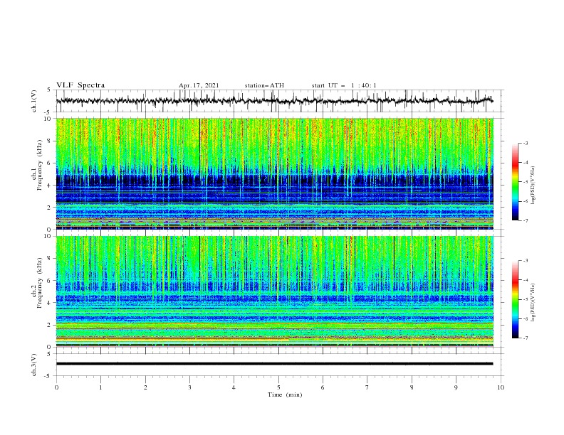Click the 'station=ATH' label
The height and width of the screenshot is (435, 564).
264,85
